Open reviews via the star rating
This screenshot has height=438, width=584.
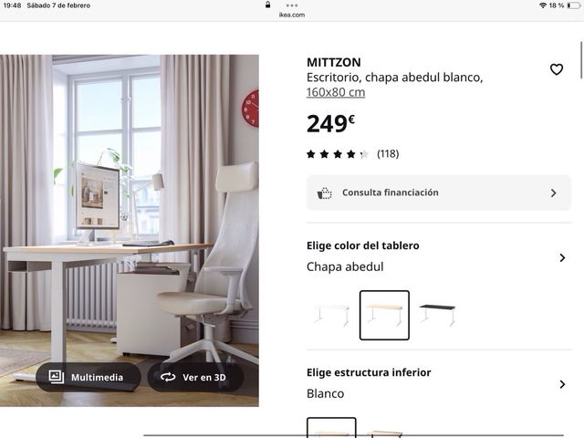point(338,154)
